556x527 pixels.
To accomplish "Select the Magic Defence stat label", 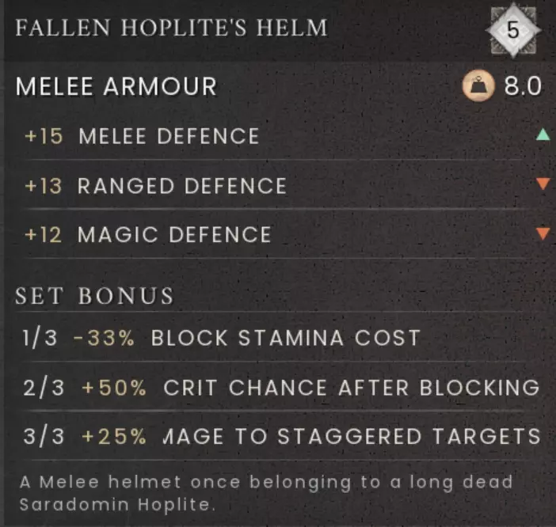I will 173,235.
